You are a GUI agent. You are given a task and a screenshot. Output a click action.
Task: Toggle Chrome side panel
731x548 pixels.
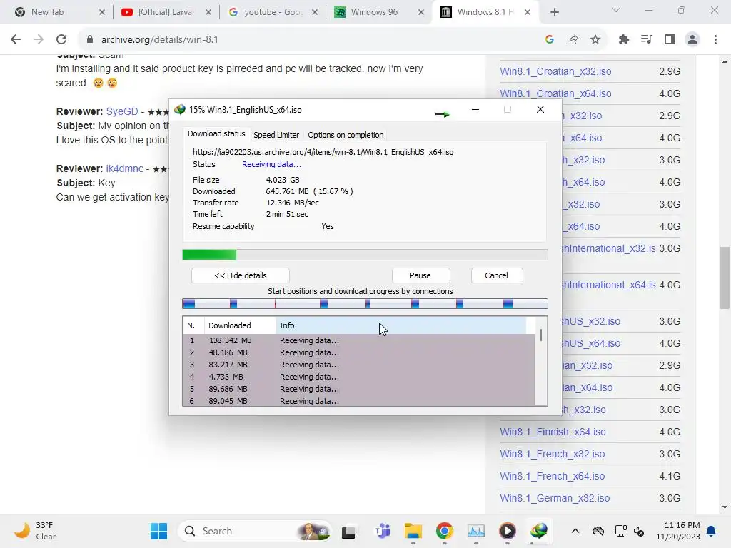(x=670, y=40)
